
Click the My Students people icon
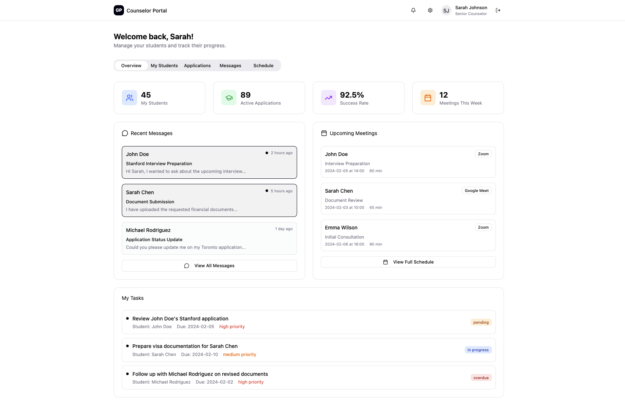pos(129,98)
